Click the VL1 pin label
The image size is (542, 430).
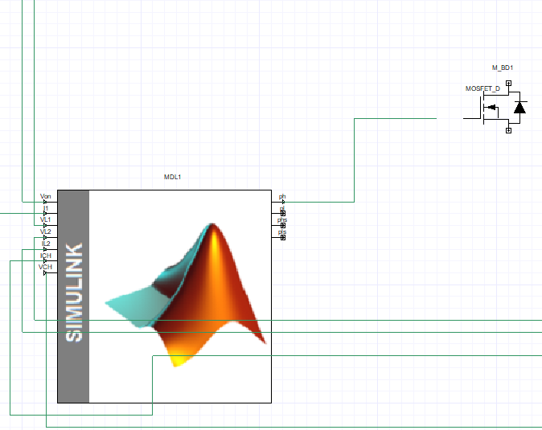click(x=45, y=219)
